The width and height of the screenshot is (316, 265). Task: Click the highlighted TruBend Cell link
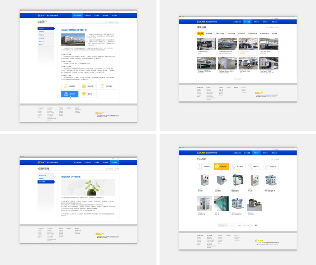pos(244,51)
